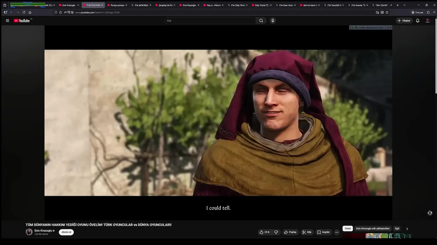The image size is (437, 245).
Task: Focus the Ara search input field
Action: pos(210,21)
